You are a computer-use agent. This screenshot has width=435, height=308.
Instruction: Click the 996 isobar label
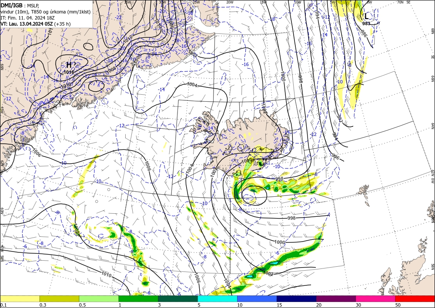pyautogui.click(x=335, y=156)
